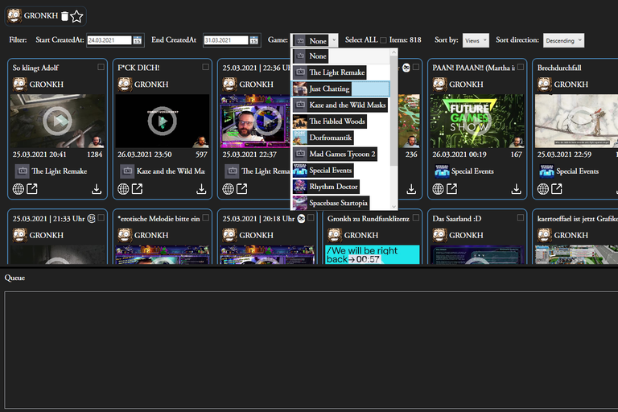The image size is (618, 412).
Task: Open external link icon on Brechdurchfall card
Action: (557, 189)
